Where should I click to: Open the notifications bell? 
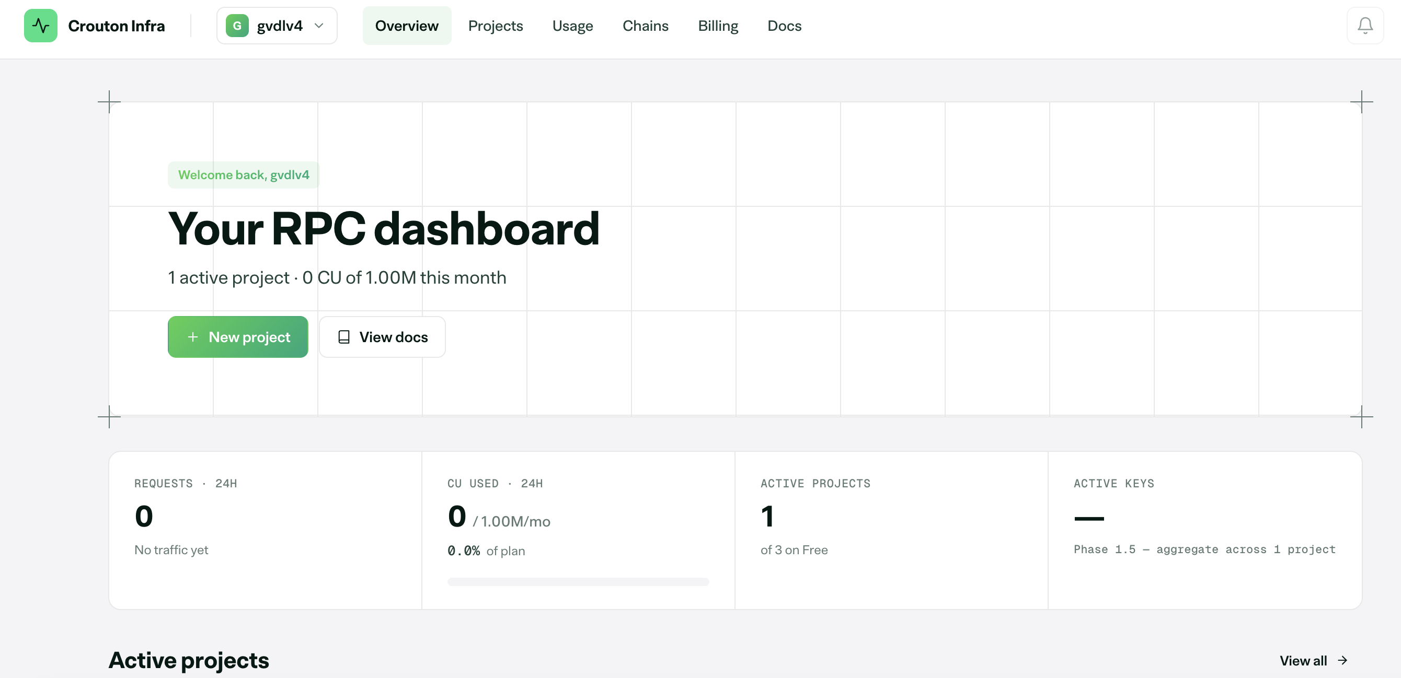1364,26
